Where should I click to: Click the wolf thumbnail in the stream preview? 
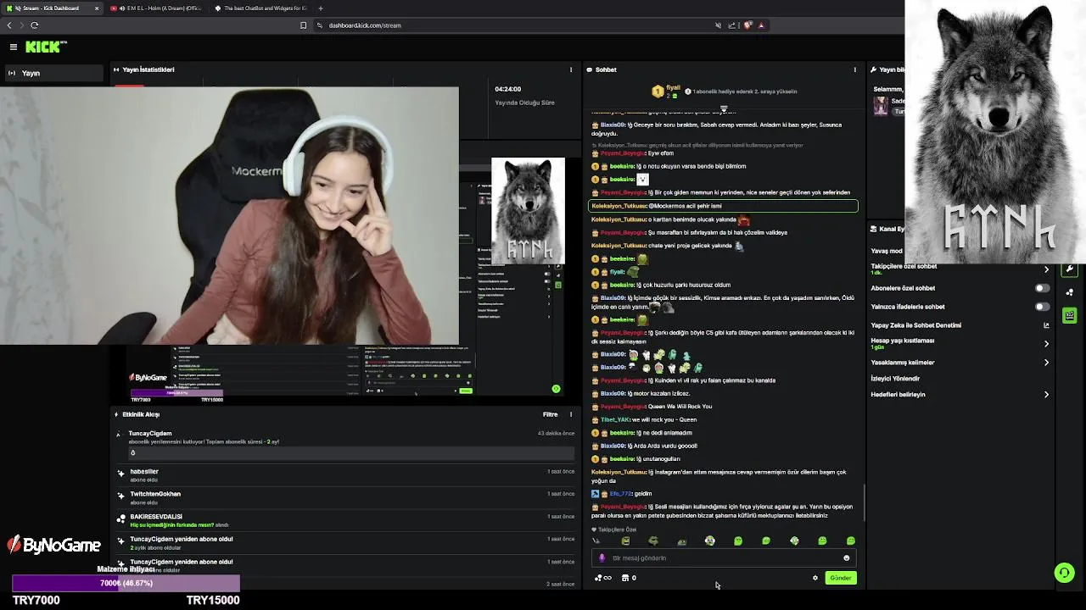click(x=528, y=210)
